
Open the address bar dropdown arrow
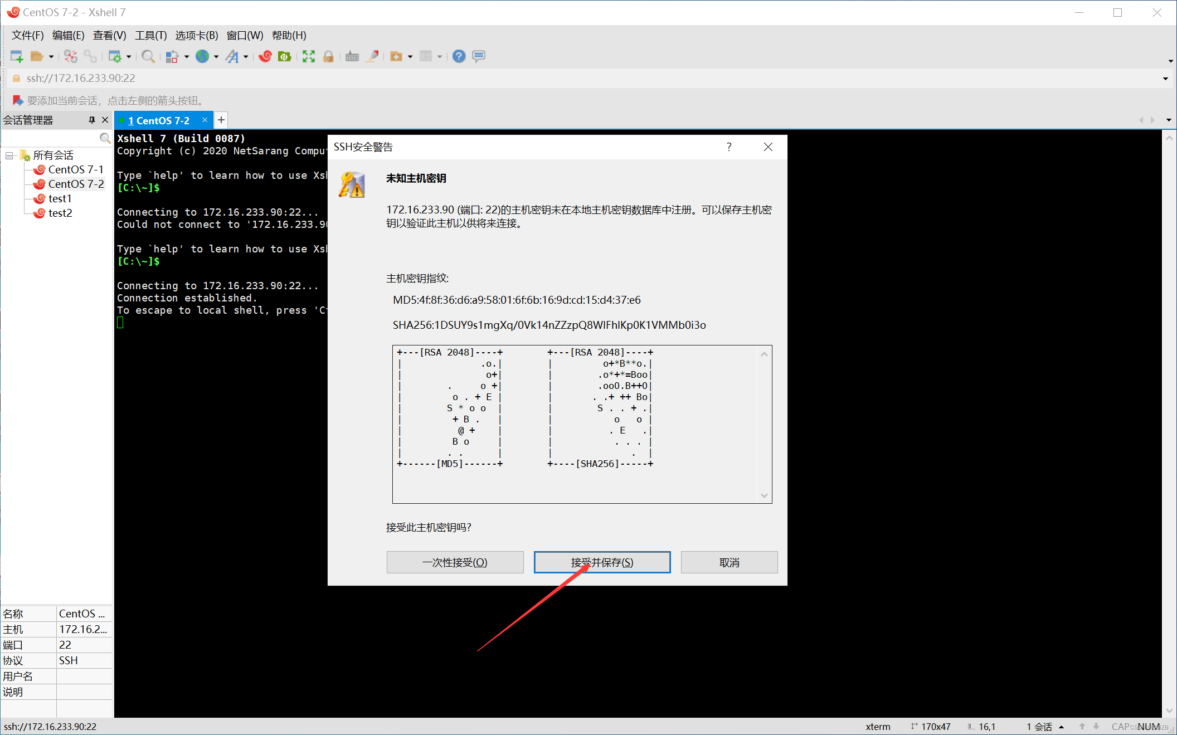click(x=1165, y=79)
